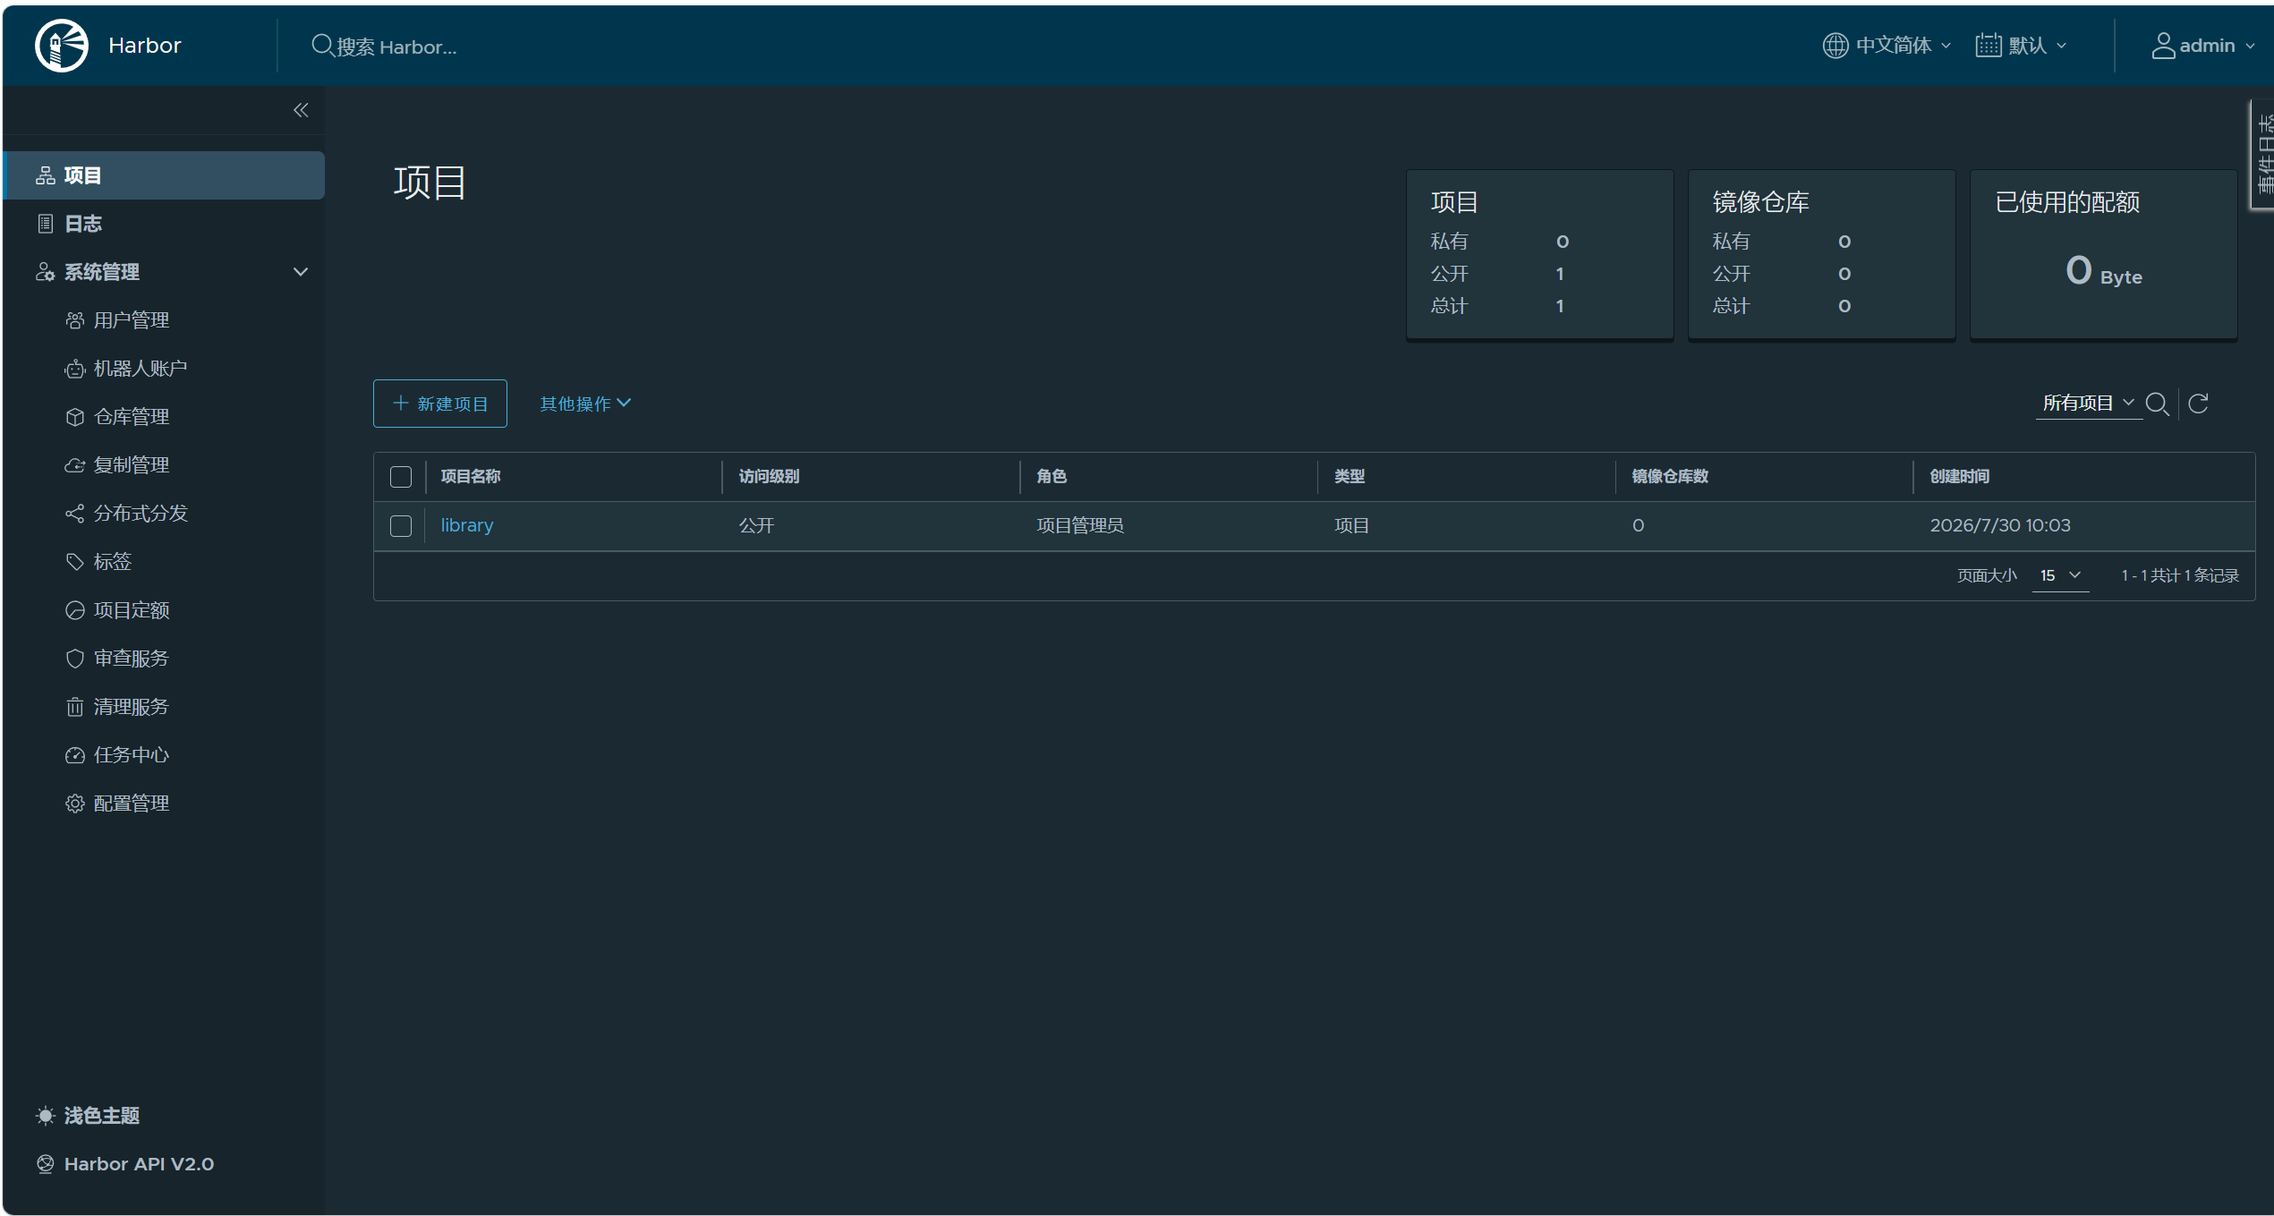Sort by 访问级别 column header

769,477
